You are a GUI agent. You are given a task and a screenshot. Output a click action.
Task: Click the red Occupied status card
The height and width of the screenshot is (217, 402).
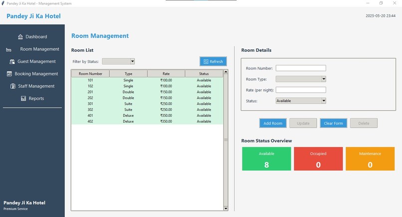(318, 159)
